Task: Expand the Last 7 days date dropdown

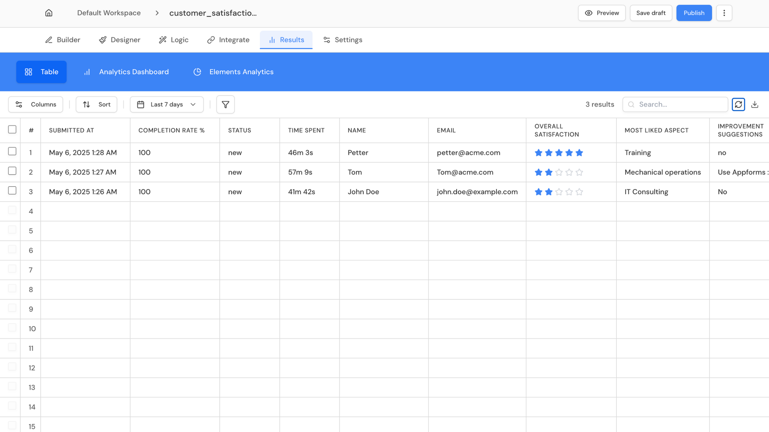Action: click(x=167, y=104)
